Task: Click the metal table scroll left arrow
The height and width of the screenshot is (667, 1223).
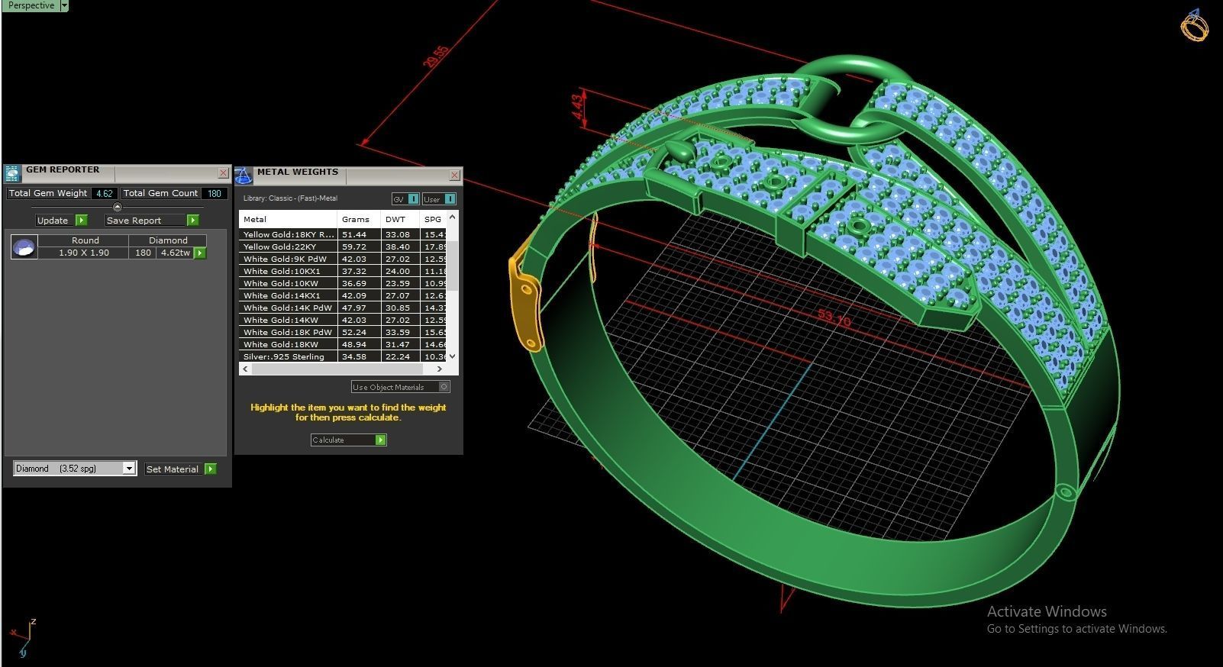Action: tap(244, 369)
